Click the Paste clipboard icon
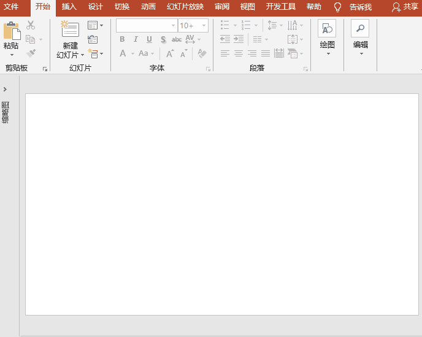 click(x=12, y=31)
